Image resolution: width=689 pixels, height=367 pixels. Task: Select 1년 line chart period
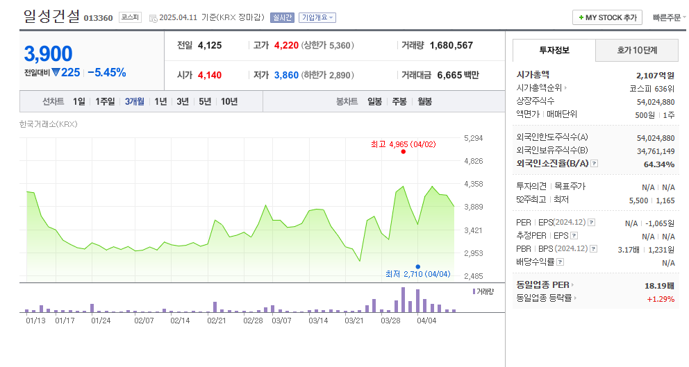(160, 102)
